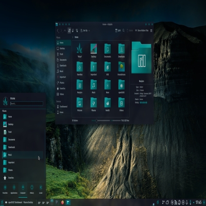Image resolution: width=206 pixels, height=206 pixels.
Task: Open the Dolphin hamburger menu
Action: [151, 30]
